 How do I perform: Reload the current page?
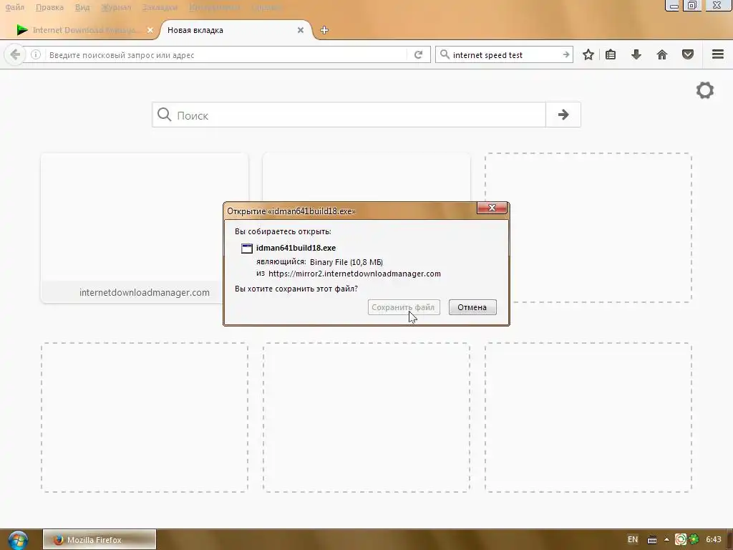click(x=418, y=54)
